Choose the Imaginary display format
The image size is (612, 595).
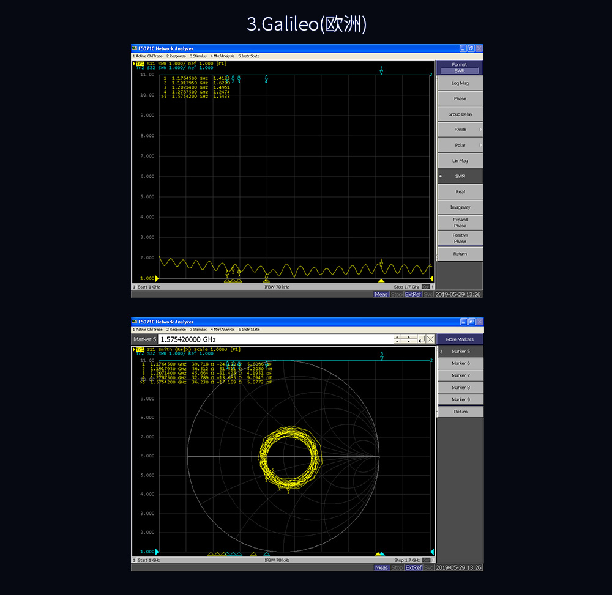coord(460,207)
